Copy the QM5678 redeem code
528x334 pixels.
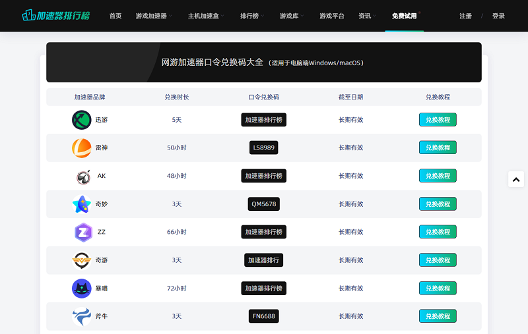coord(263,204)
